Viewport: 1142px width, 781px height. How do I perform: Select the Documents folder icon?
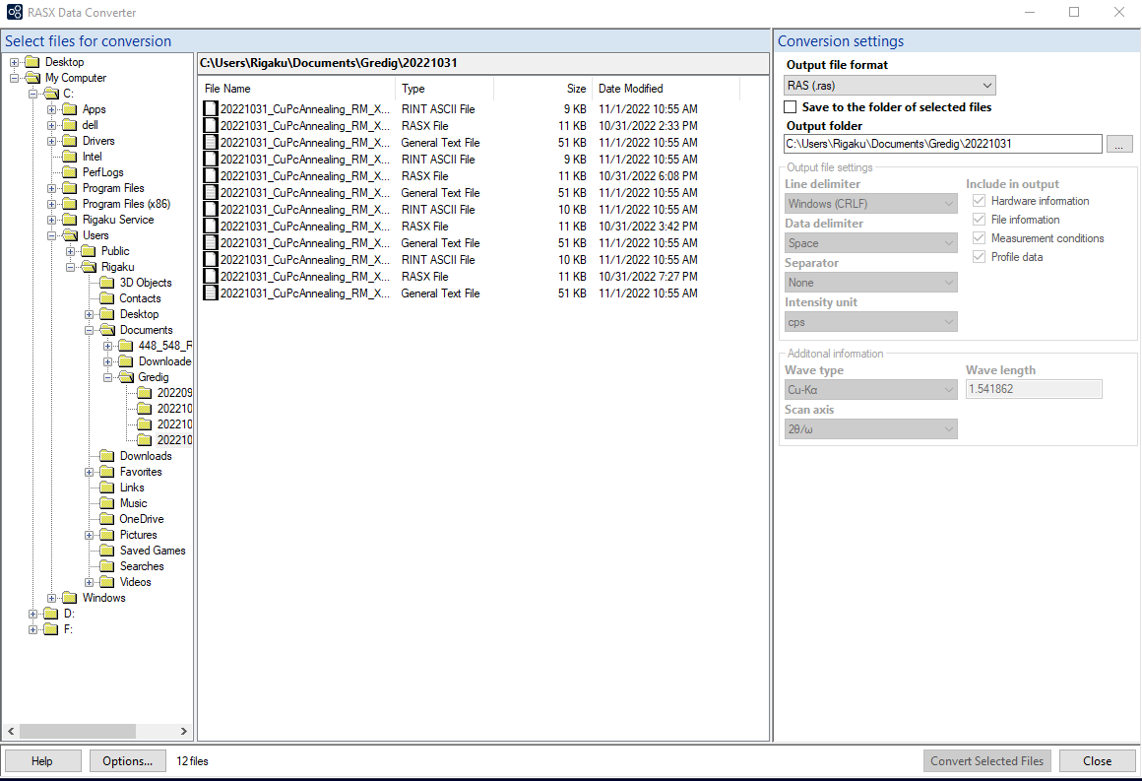pyautogui.click(x=107, y=330)
